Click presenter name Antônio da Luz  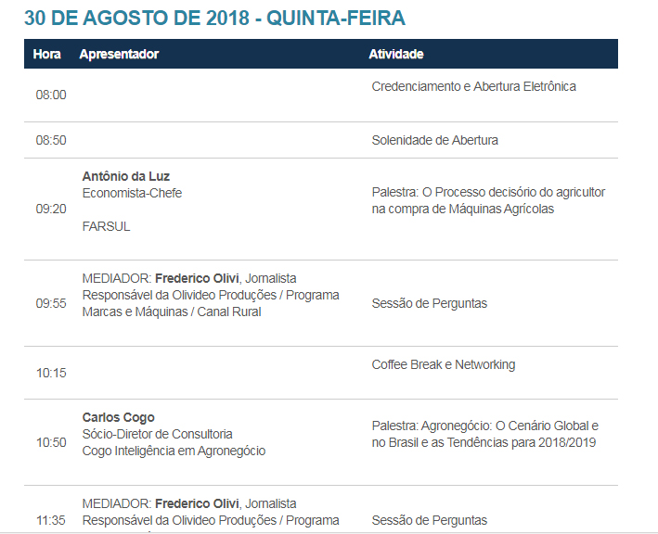click(126, 176)
